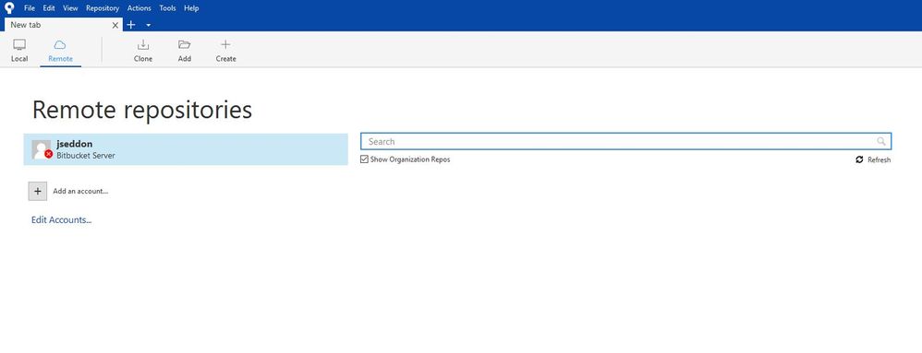Click the SourceTree logo icon
This screenshot has width=922, height=353.
coord(9,8)
